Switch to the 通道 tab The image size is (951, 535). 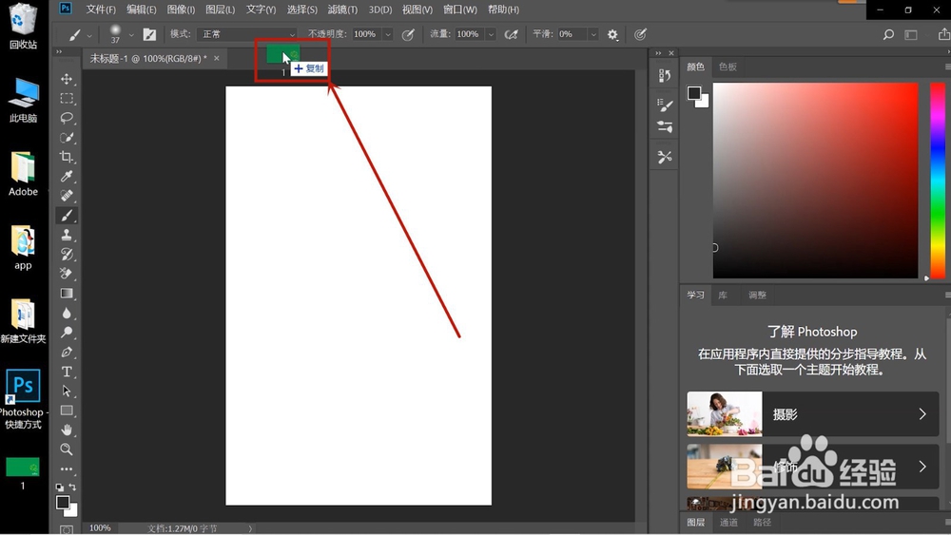click(728, 523)
